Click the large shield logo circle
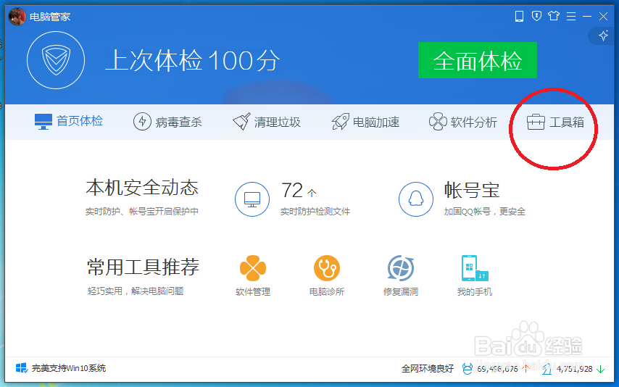 click(56, 60)
